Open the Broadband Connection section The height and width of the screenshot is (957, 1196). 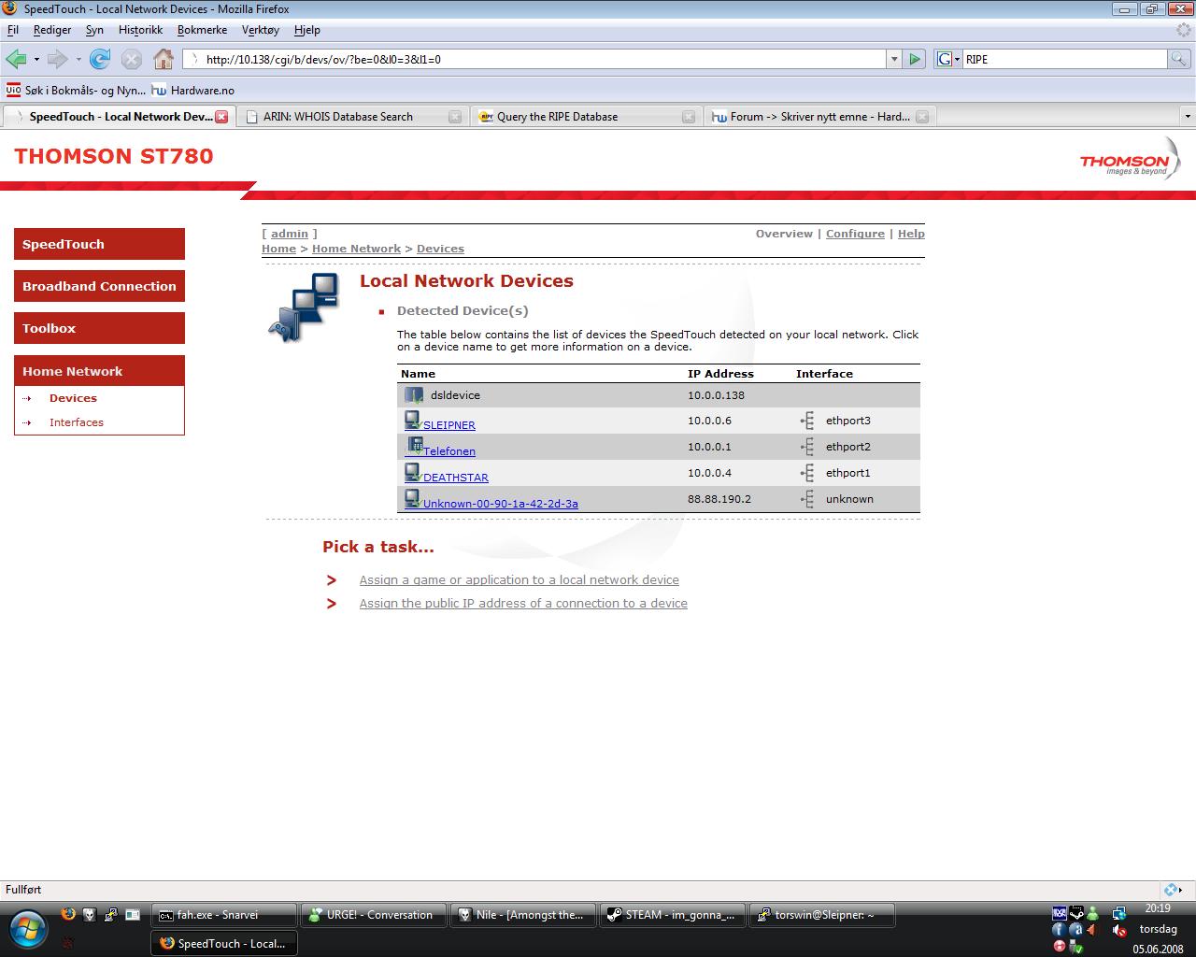click(x=99, y=286)
